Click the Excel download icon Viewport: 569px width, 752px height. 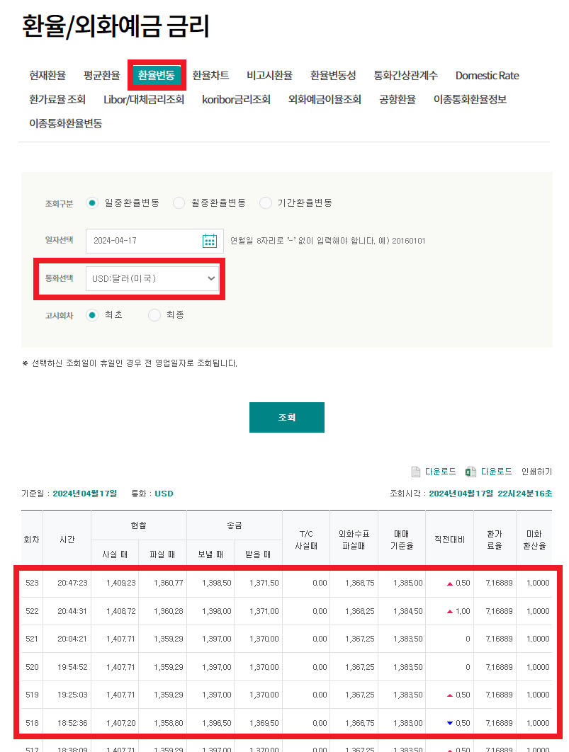471,472
